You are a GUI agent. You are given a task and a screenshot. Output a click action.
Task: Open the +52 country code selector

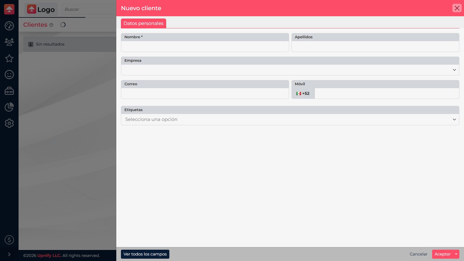(x=303, y=93)
